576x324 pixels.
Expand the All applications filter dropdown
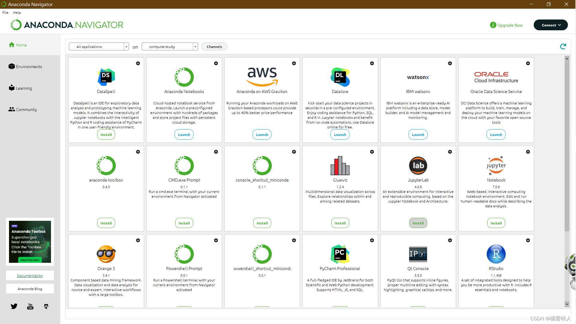(x=99, y=46)
